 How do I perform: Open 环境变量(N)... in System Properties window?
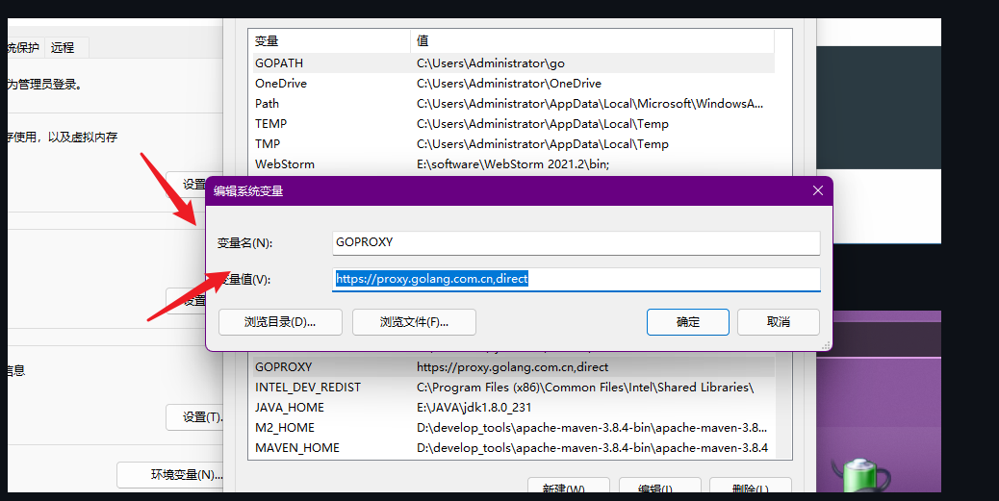170,474
